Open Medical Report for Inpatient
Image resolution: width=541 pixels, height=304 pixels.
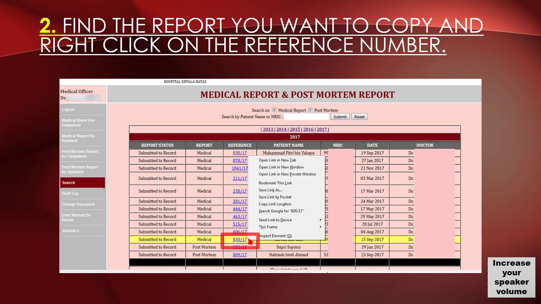pyautogui.click(x=79, y=138)
